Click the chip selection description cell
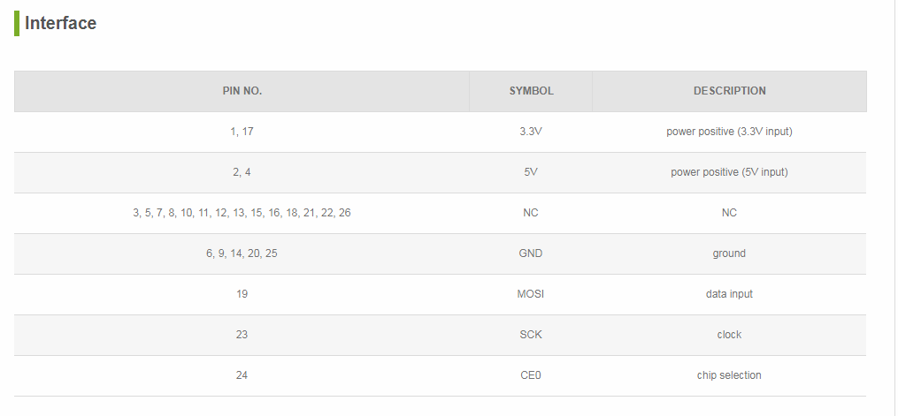This screenshot has height=416, width=898. point(729,375)
